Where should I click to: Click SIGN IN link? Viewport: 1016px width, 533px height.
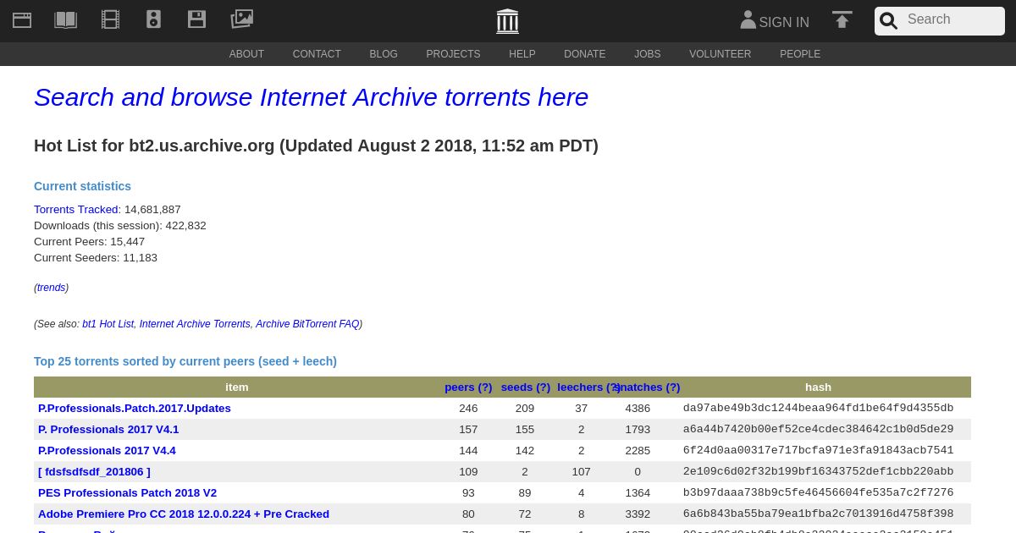tap(784, 23)
